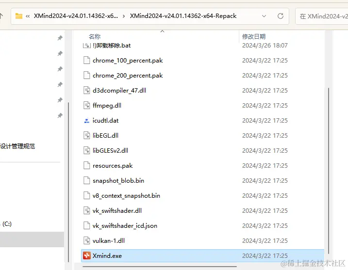Screen dimensions: 348x270
Task: Click the vk_swiftshader_icd.json file icon
Action: point(86,226)
